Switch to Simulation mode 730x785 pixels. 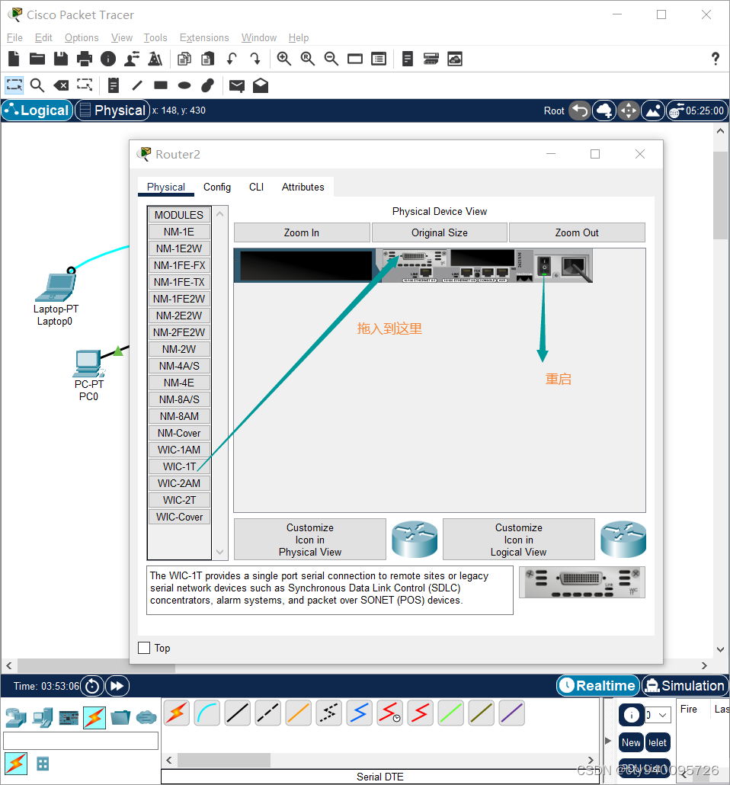[x=685, y=686]
